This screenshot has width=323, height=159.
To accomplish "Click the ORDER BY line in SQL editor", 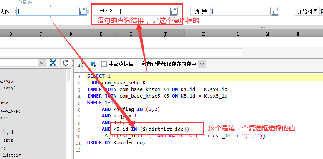I will (116, 142).
